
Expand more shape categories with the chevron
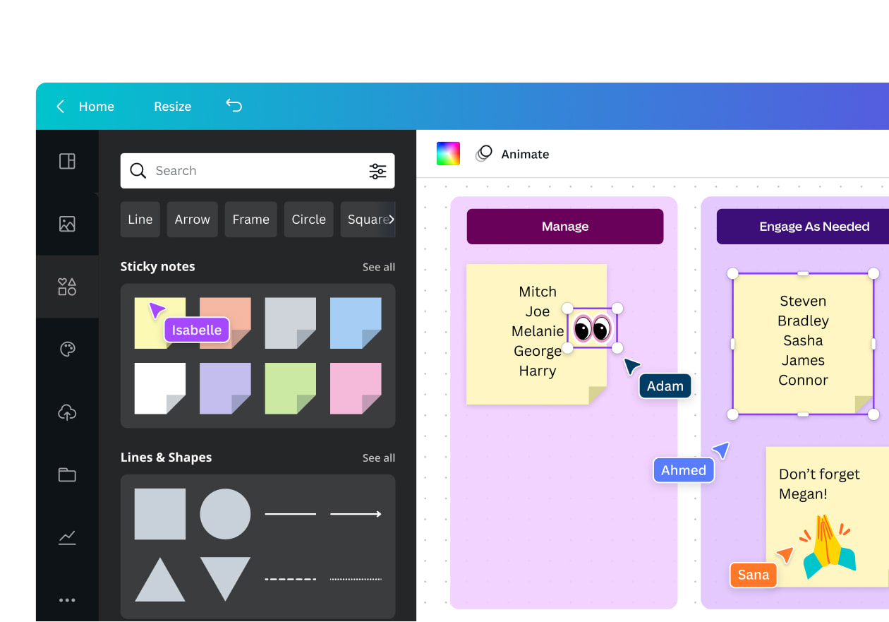(392, 220)
